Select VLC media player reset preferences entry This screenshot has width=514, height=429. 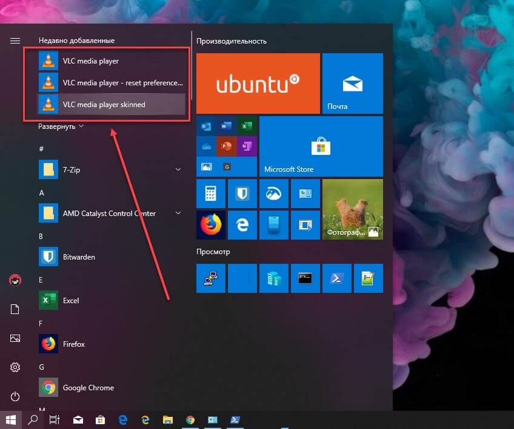111,82
